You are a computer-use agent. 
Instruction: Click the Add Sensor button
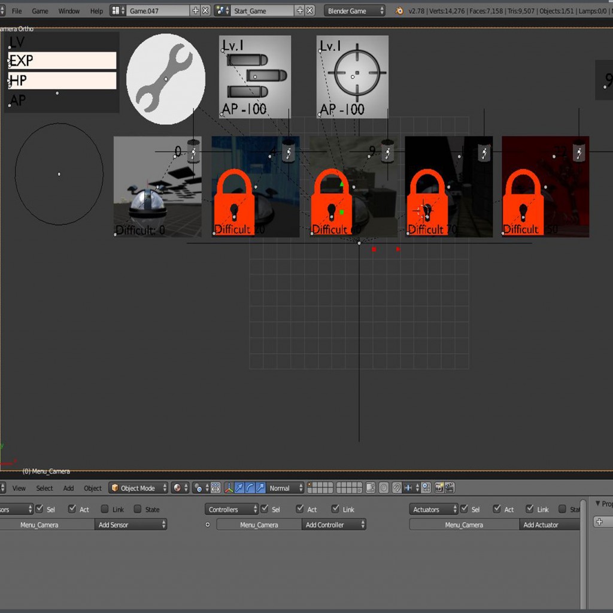130,525
